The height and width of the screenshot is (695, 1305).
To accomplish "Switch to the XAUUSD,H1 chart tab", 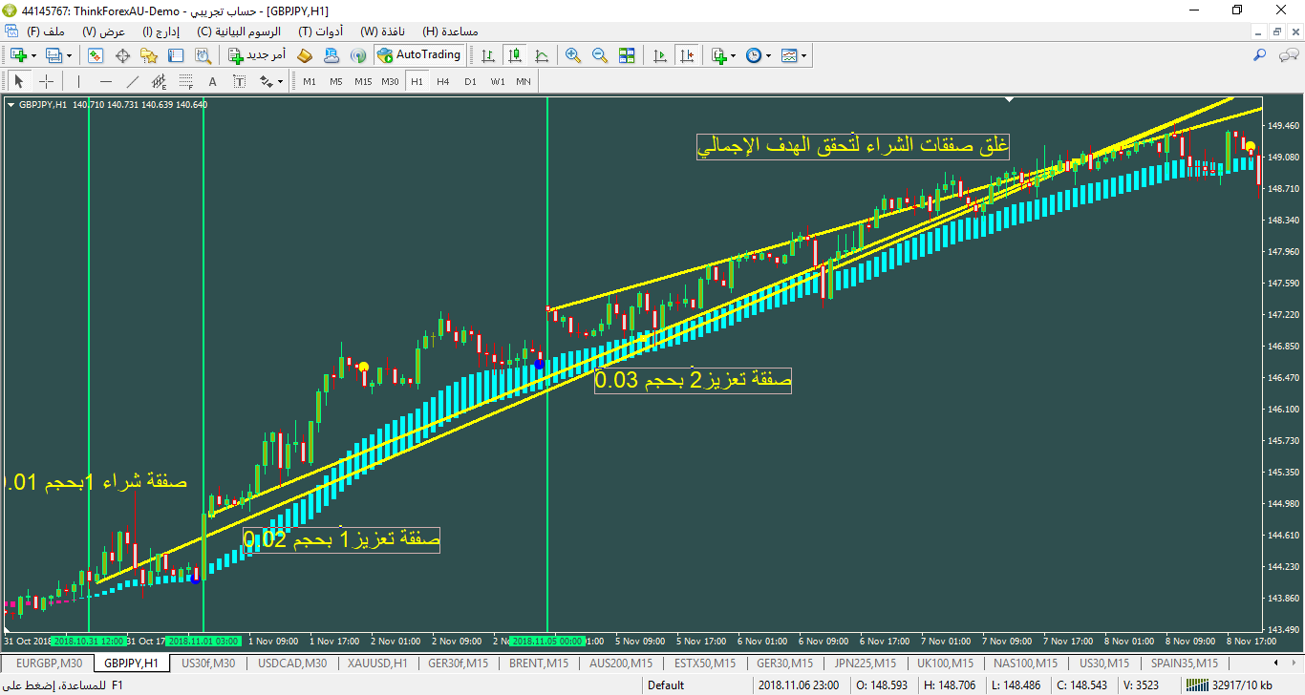I will pos(377,663).
